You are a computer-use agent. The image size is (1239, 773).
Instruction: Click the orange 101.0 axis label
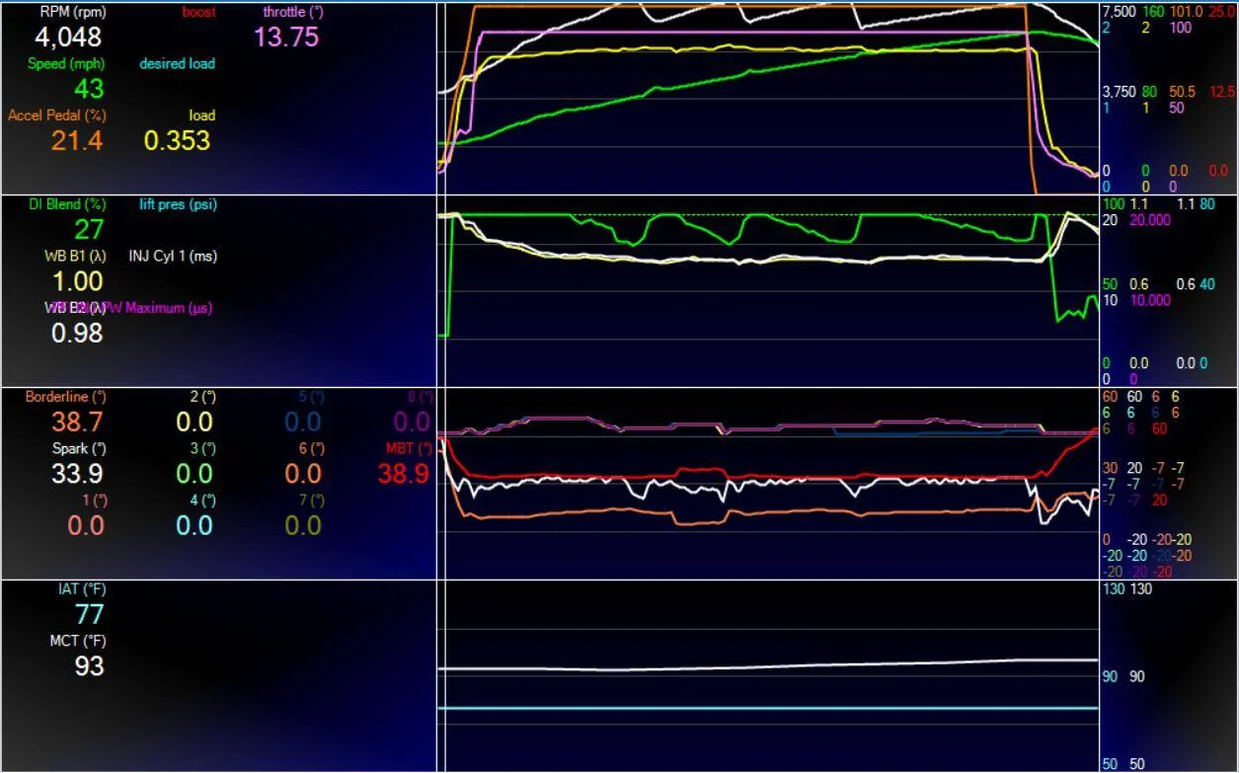tap(1185, 13)
